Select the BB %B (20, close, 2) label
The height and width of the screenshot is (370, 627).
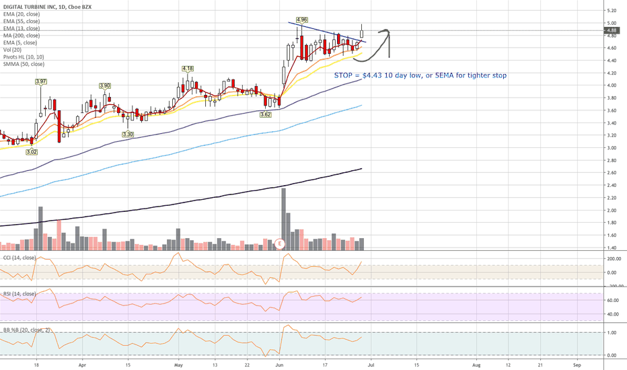pyautogui.click(x=27, y=330)
